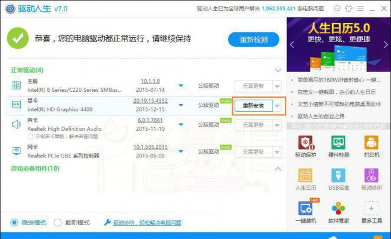This screenshot has width=391, height=239.
Task: Open 文艺小清新 desktop software link
Action: [339, 104]
